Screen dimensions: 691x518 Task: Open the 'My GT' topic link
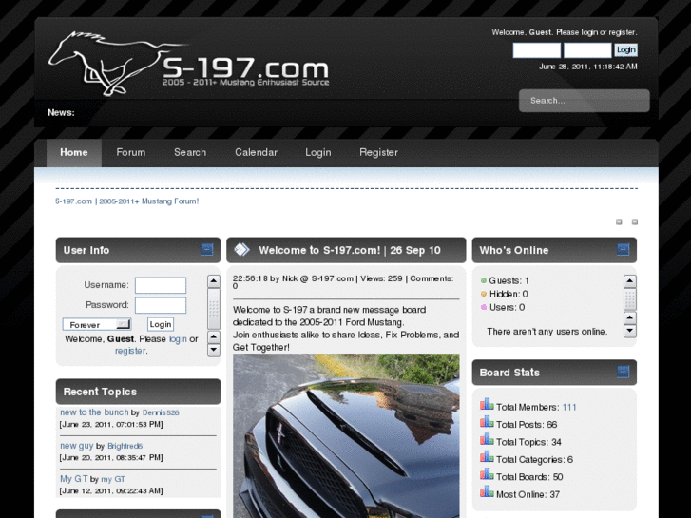73,479
